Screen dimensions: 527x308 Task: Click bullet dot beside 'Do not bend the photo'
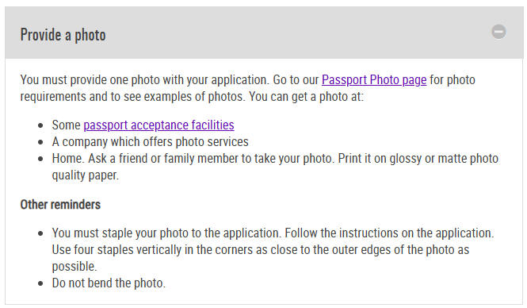(x=40, y=283)
